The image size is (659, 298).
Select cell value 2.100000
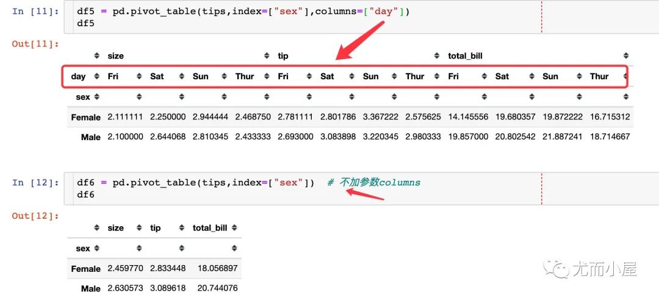125,137
